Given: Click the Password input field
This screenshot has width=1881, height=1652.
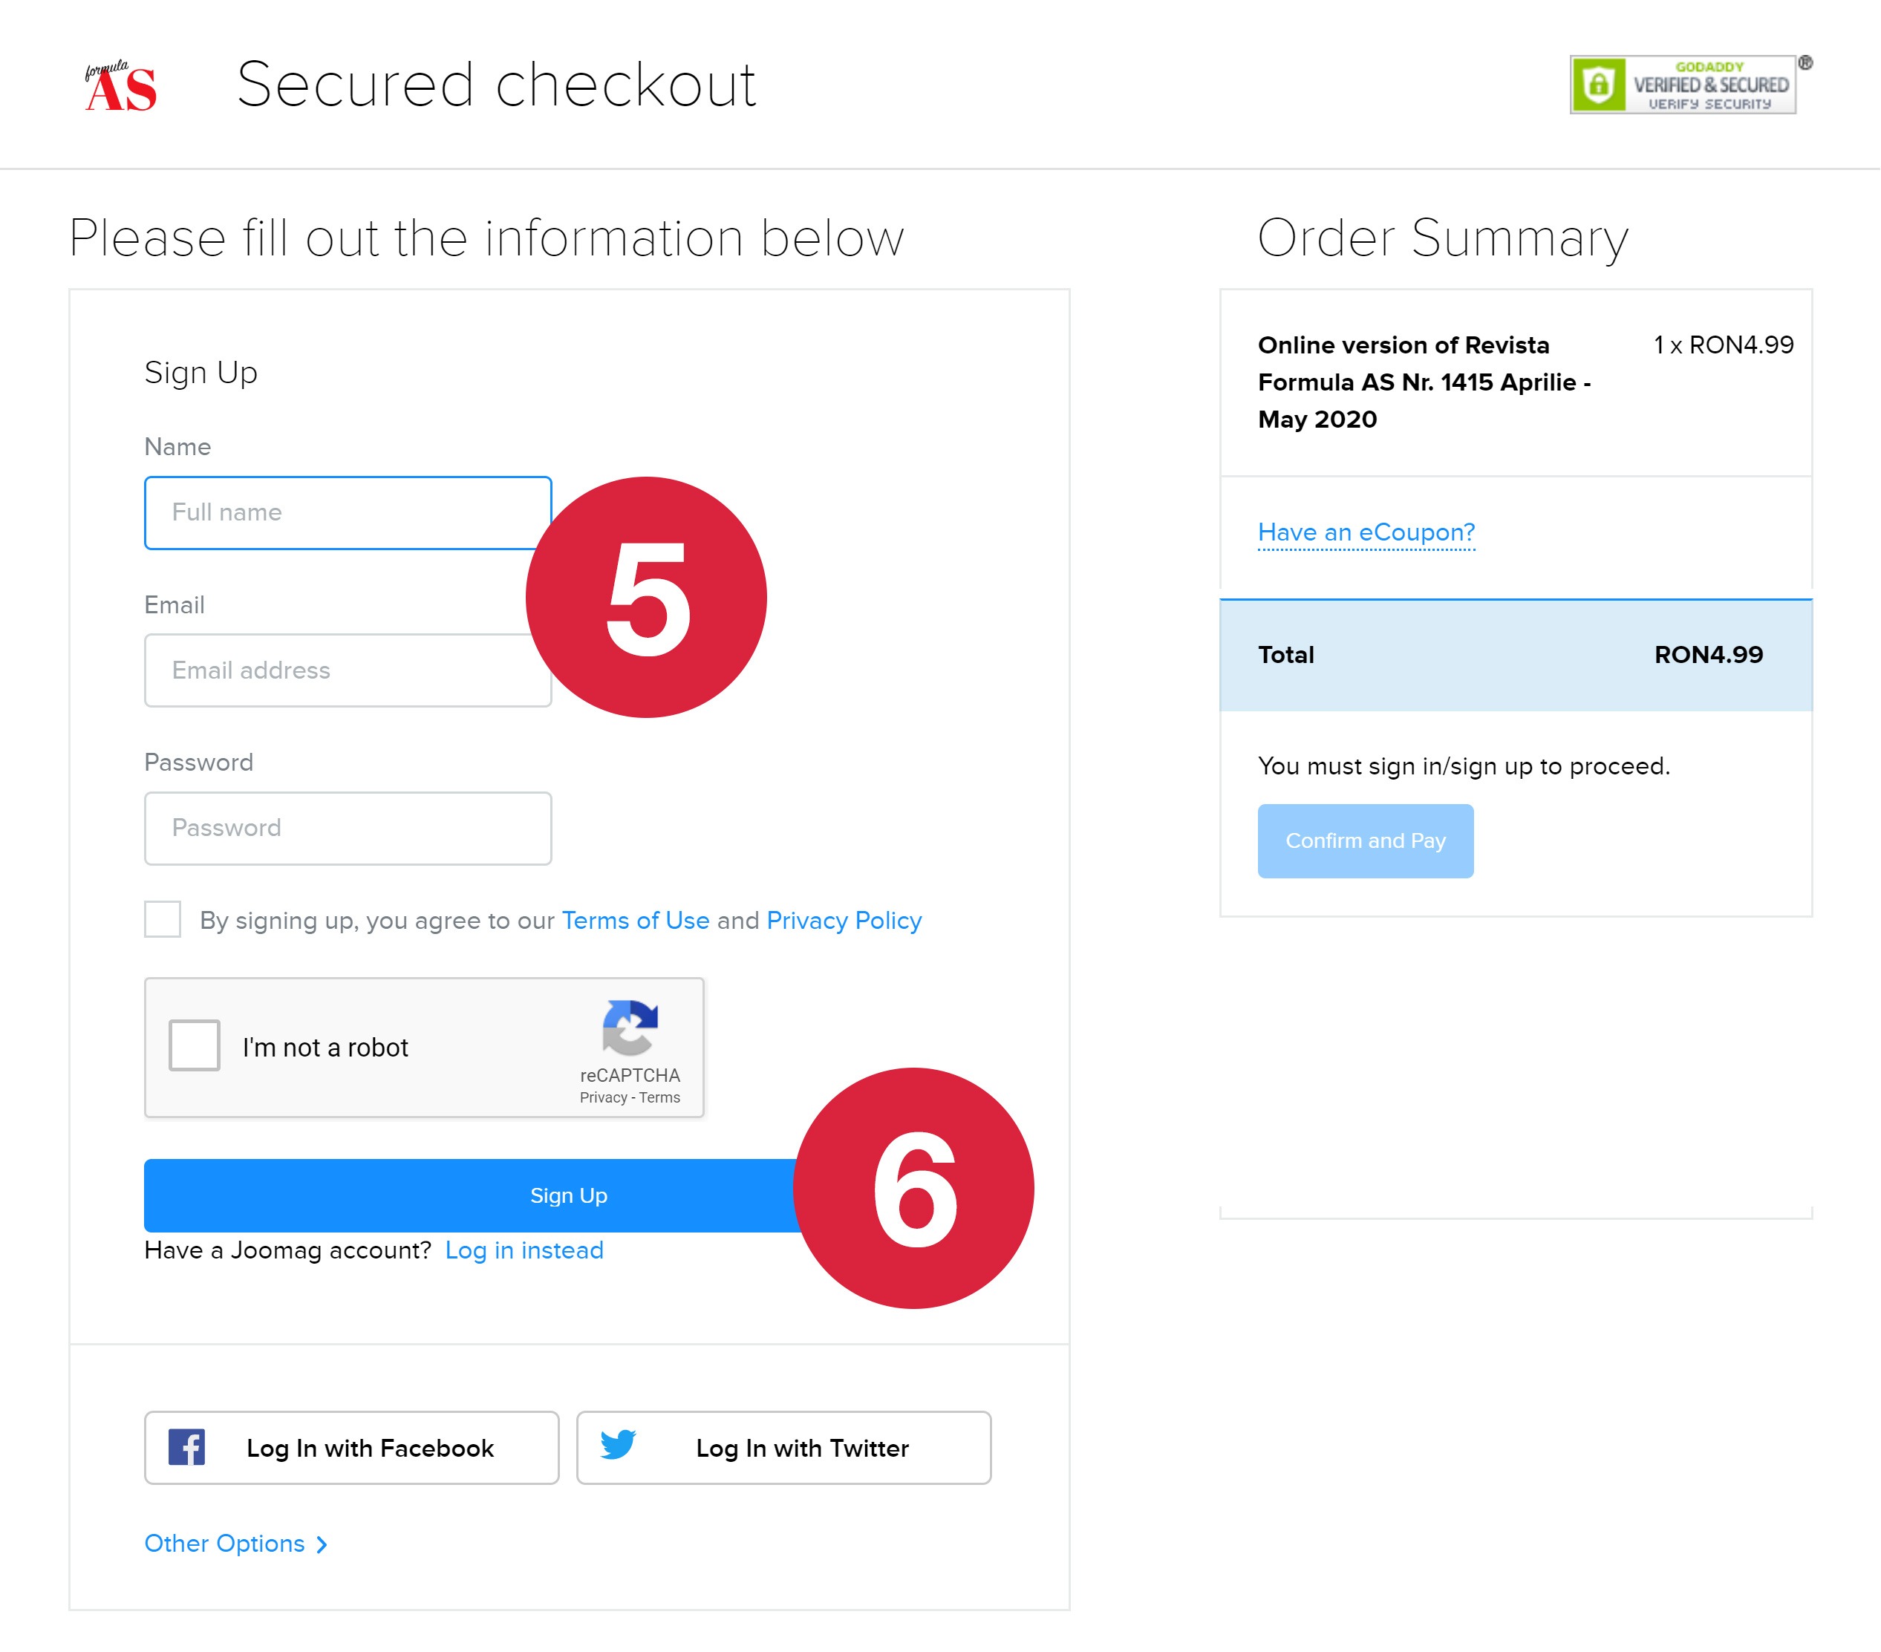Looking at the screenshot, I should (x=348, y=829).
